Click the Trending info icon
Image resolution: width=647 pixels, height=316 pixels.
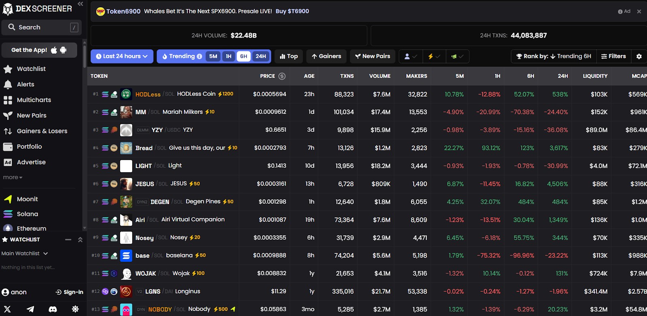pos(199,57)
